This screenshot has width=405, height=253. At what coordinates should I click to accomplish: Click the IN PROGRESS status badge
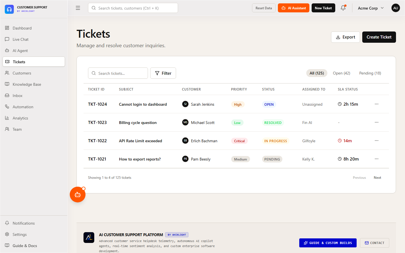pos(276,141)
